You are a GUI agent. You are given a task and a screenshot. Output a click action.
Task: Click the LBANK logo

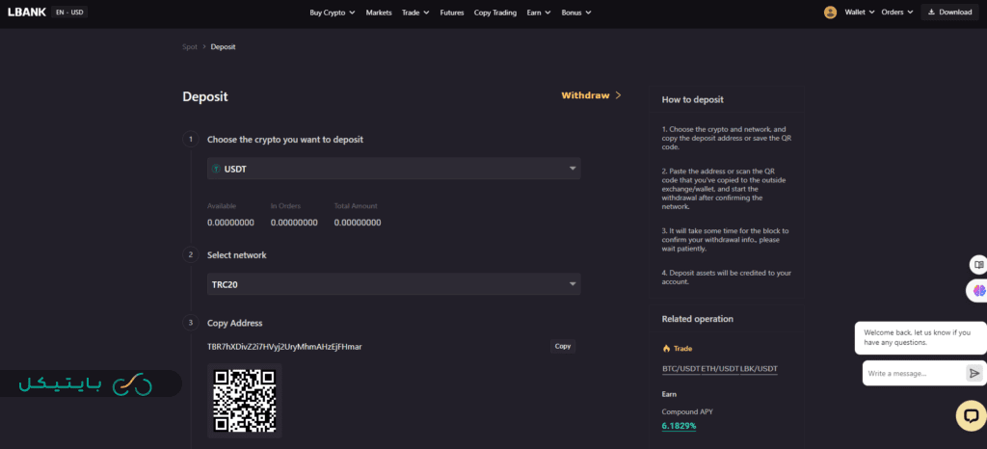[x=26, y=13]
